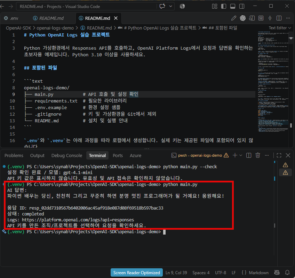Go forward using the title bar arrow
The width and height of the screenshot is (295, 278).
point(11,6)
